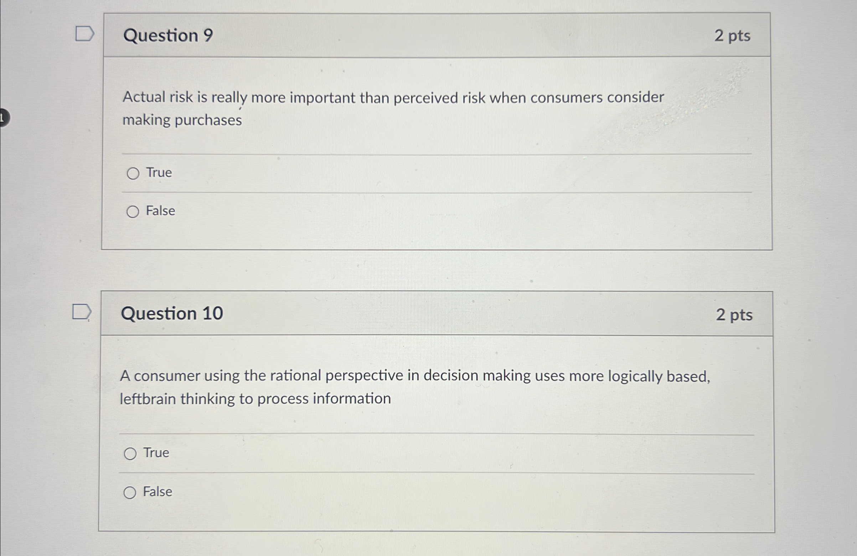Click the "False" answer label under Question 10
The height and width of the screenshot is (556, 857).
tap(158, 491)
